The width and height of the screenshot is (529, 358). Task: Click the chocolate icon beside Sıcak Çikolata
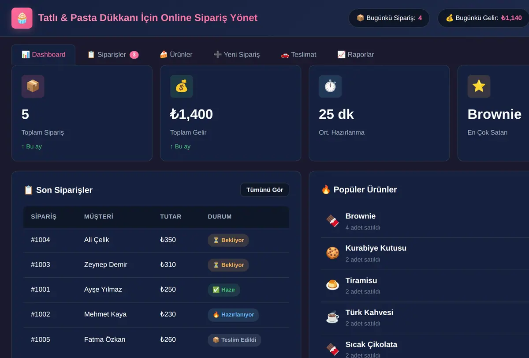tap(332, 349)
